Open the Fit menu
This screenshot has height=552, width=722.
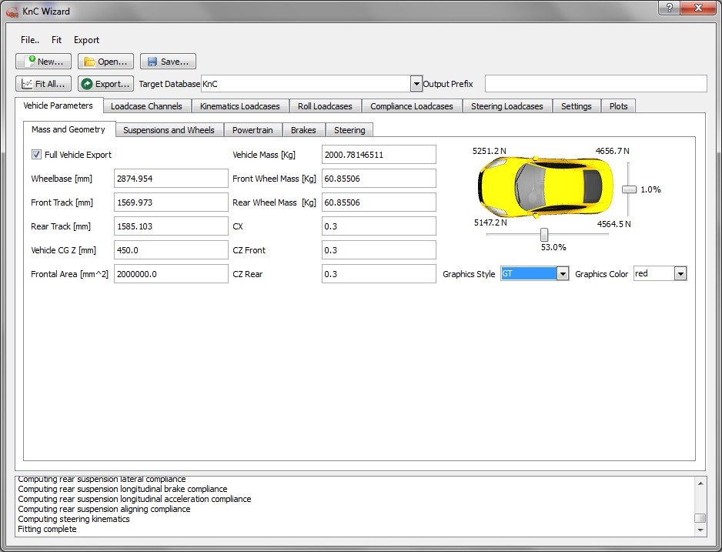coord(56,40)
